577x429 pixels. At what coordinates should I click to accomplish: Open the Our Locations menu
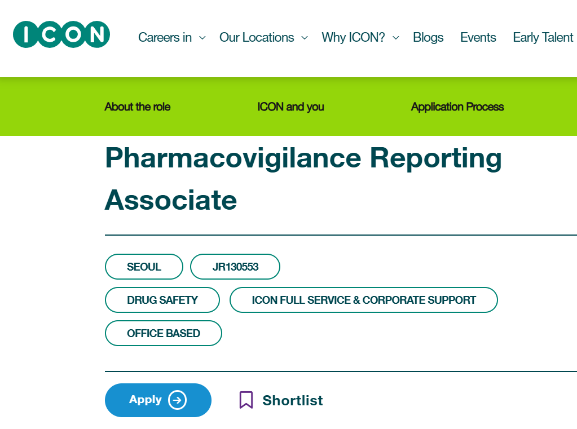257,38
